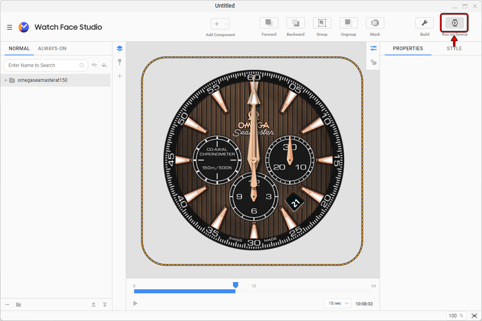The width and height of the screenshot is (482, 321).
Task: Bring selection Forward
Action: (x=269, y=23)
